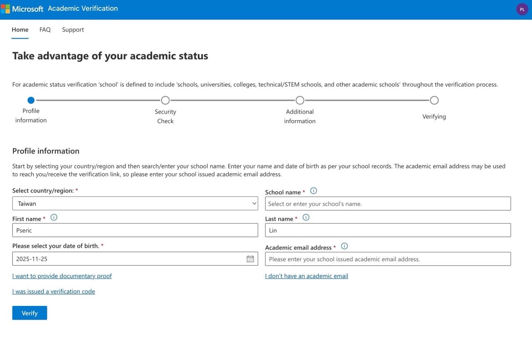Click "I don't have an academic email" link
Screen dimensions: 532x340
coord(306,276)
